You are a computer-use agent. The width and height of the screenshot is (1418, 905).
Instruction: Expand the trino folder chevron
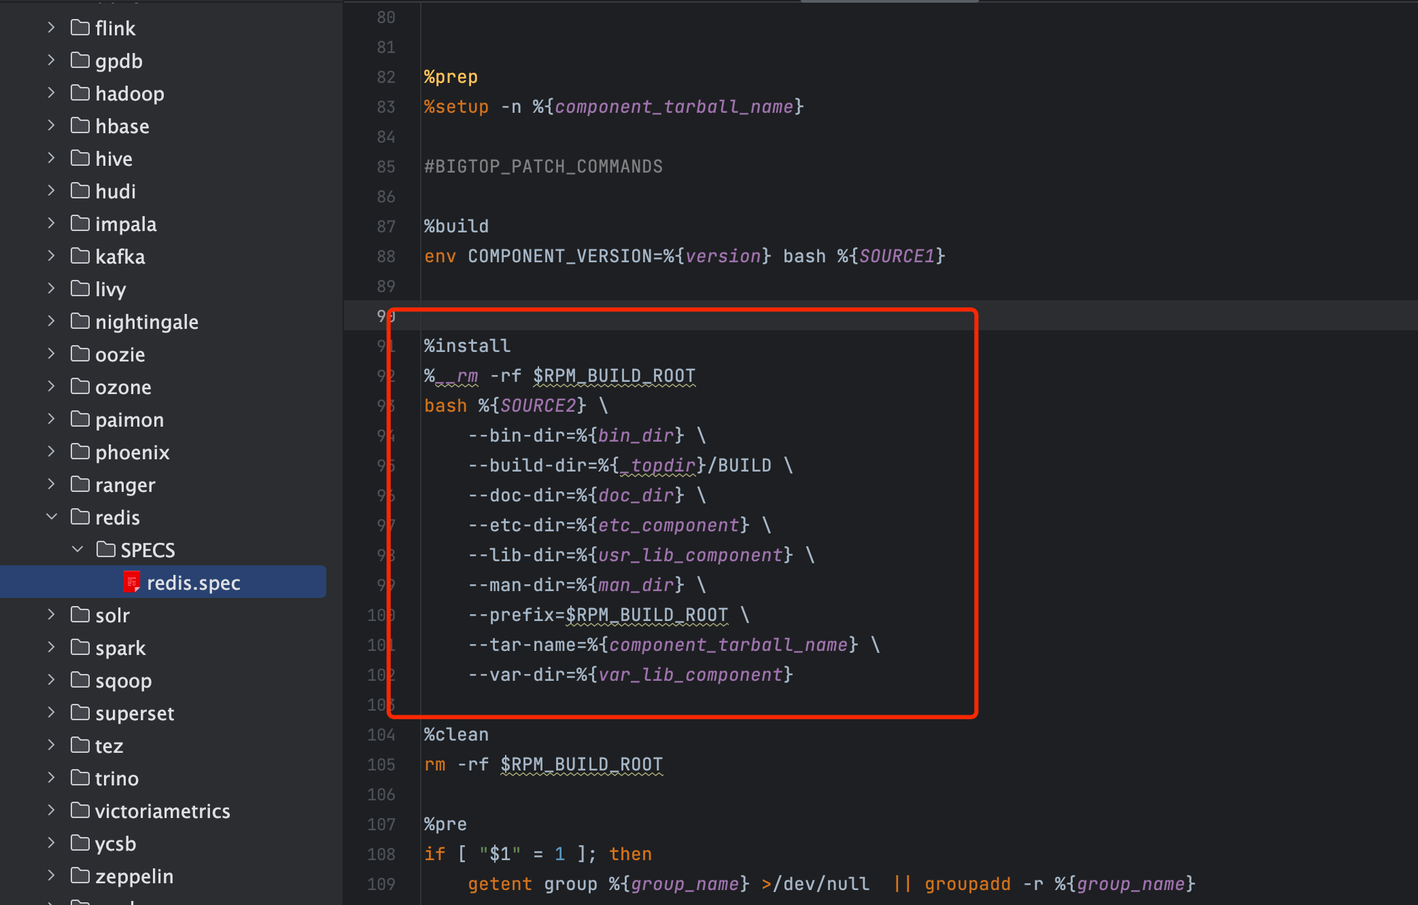[x=51, y=778]
